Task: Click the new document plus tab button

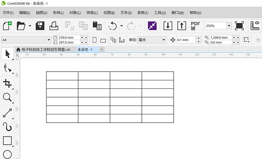Action: [102, 49]
